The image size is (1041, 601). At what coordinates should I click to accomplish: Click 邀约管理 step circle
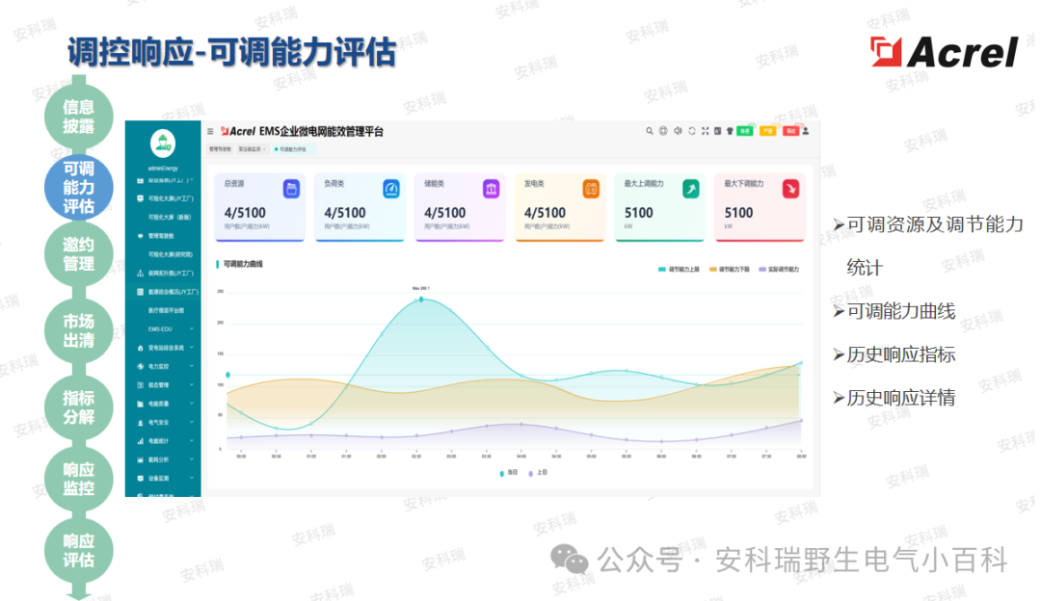coord(78,254)
